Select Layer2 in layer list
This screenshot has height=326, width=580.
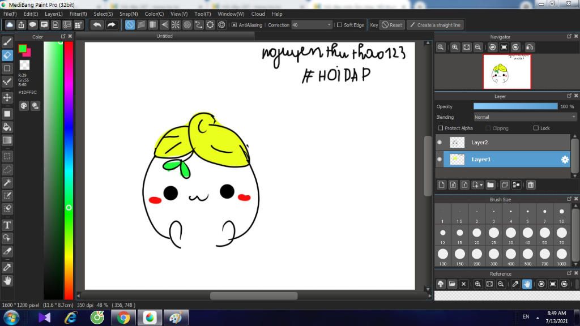click(503, 142)
